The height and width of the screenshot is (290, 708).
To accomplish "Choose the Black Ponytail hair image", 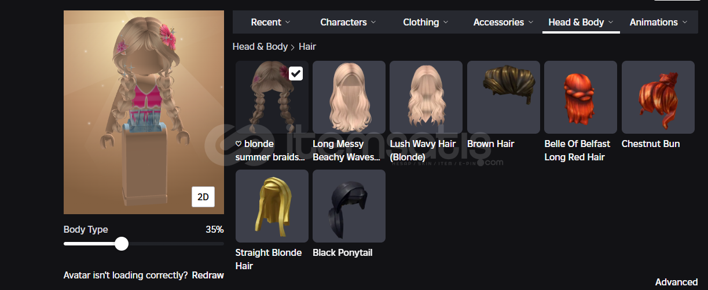I will click(x=349, y=206).
